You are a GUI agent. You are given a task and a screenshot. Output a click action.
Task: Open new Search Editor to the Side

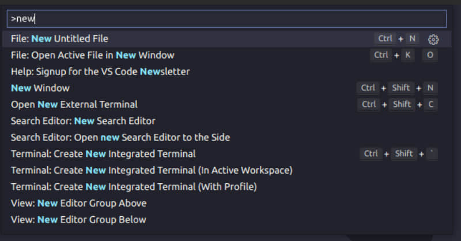pyautogui.click(x=120, y=137)
